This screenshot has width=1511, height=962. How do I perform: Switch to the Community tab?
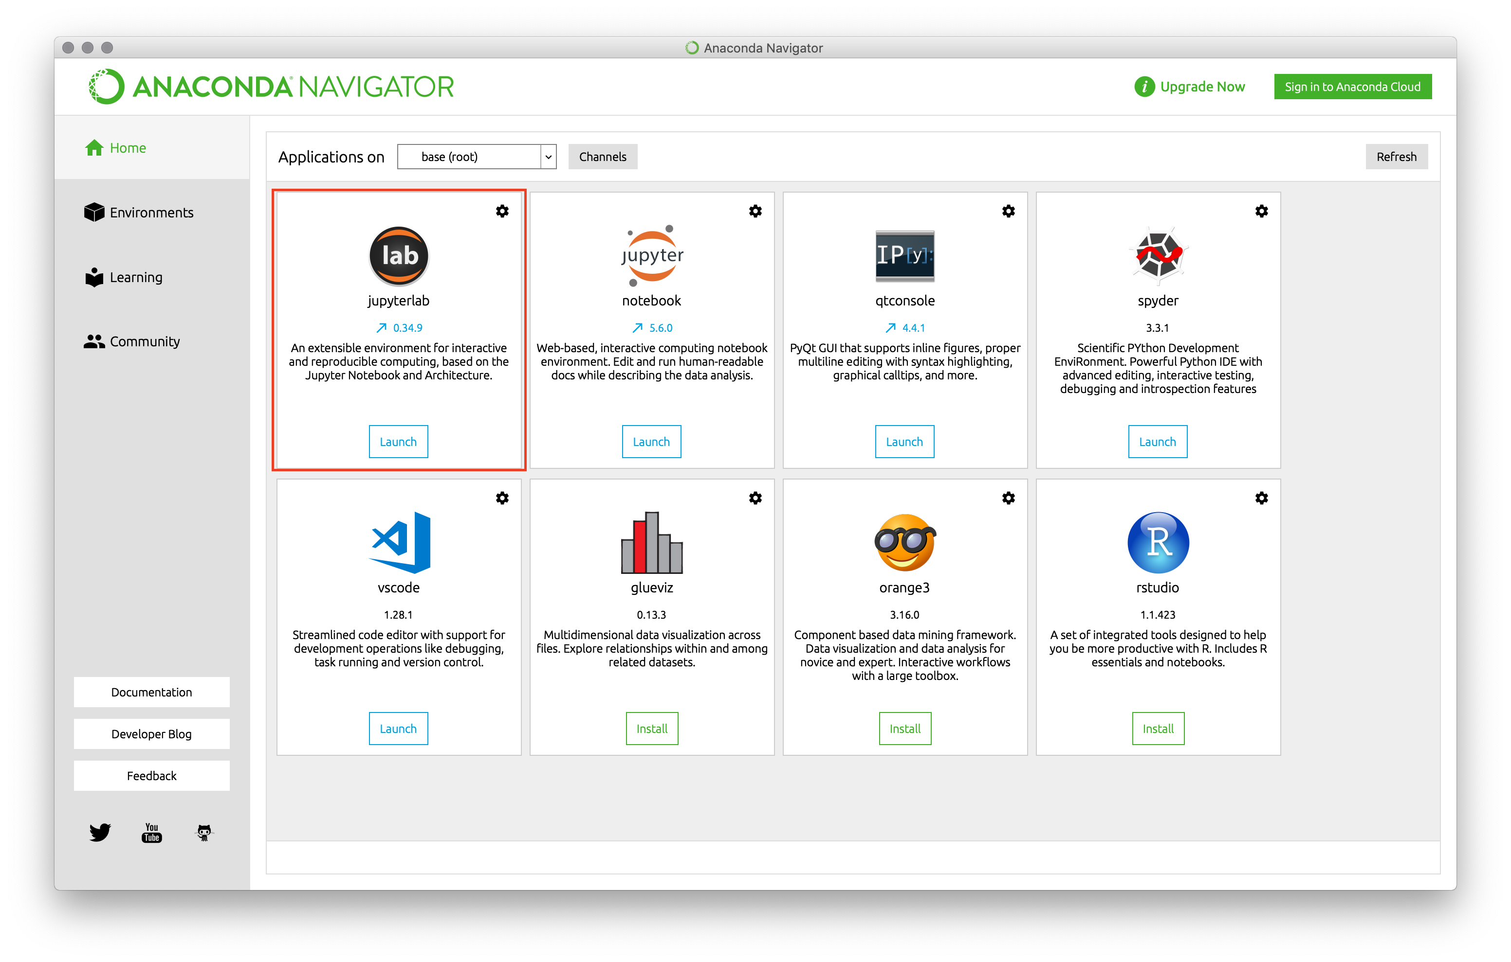(152, 341)
